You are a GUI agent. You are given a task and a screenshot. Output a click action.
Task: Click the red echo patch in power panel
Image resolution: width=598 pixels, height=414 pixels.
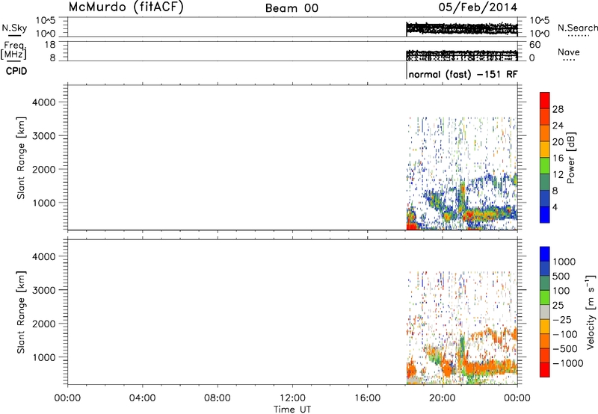[x=412, y=226]
